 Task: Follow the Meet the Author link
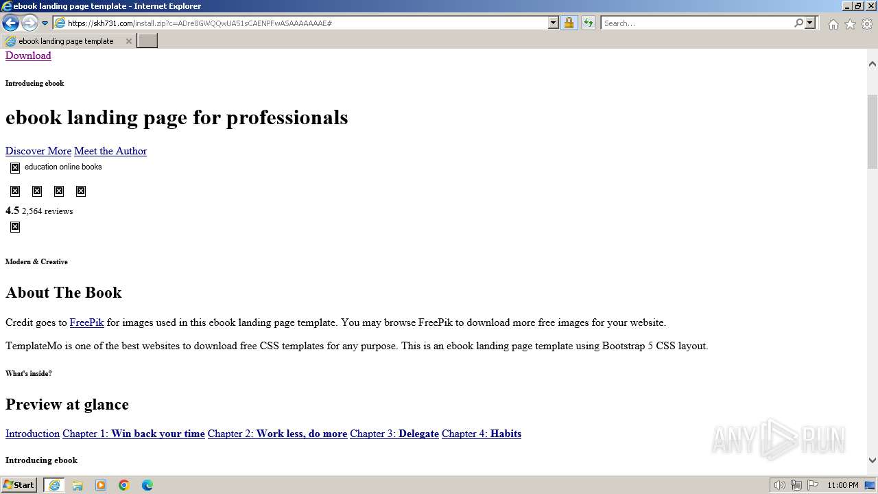pyautogui.click(x=110, y=151)
